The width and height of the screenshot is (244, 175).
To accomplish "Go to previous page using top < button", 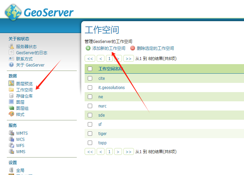I will (100, 58).
